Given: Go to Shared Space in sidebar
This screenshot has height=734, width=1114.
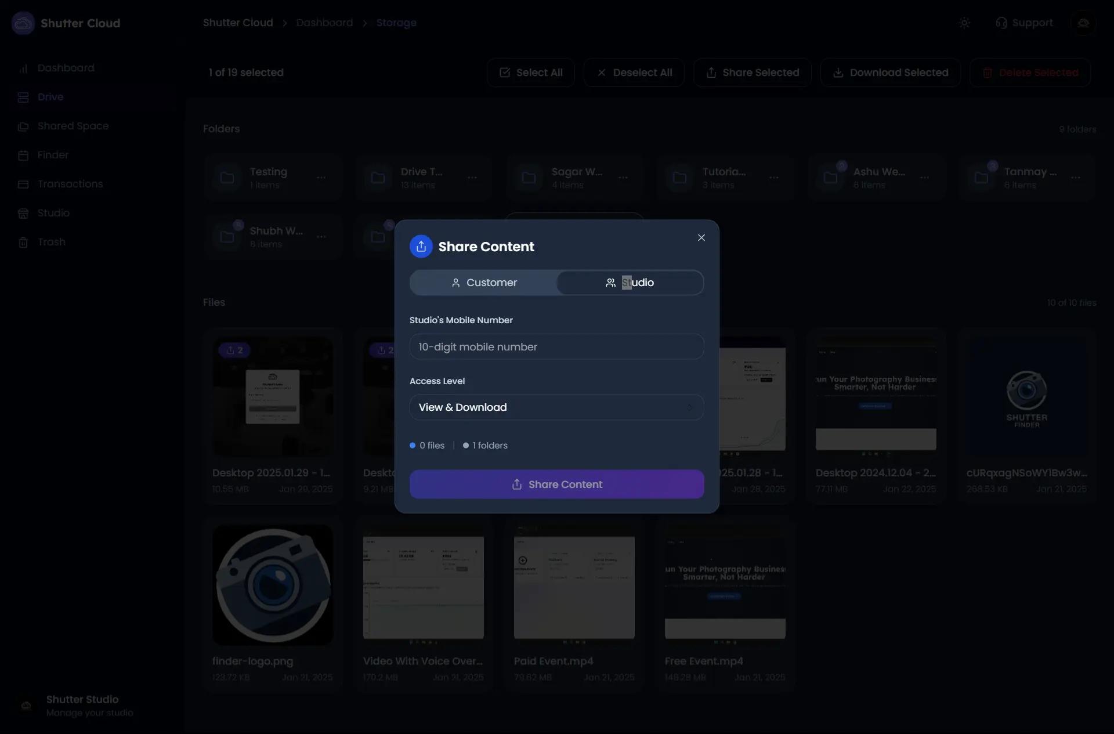Looking at the screenshot, I should tap(73, 126).
